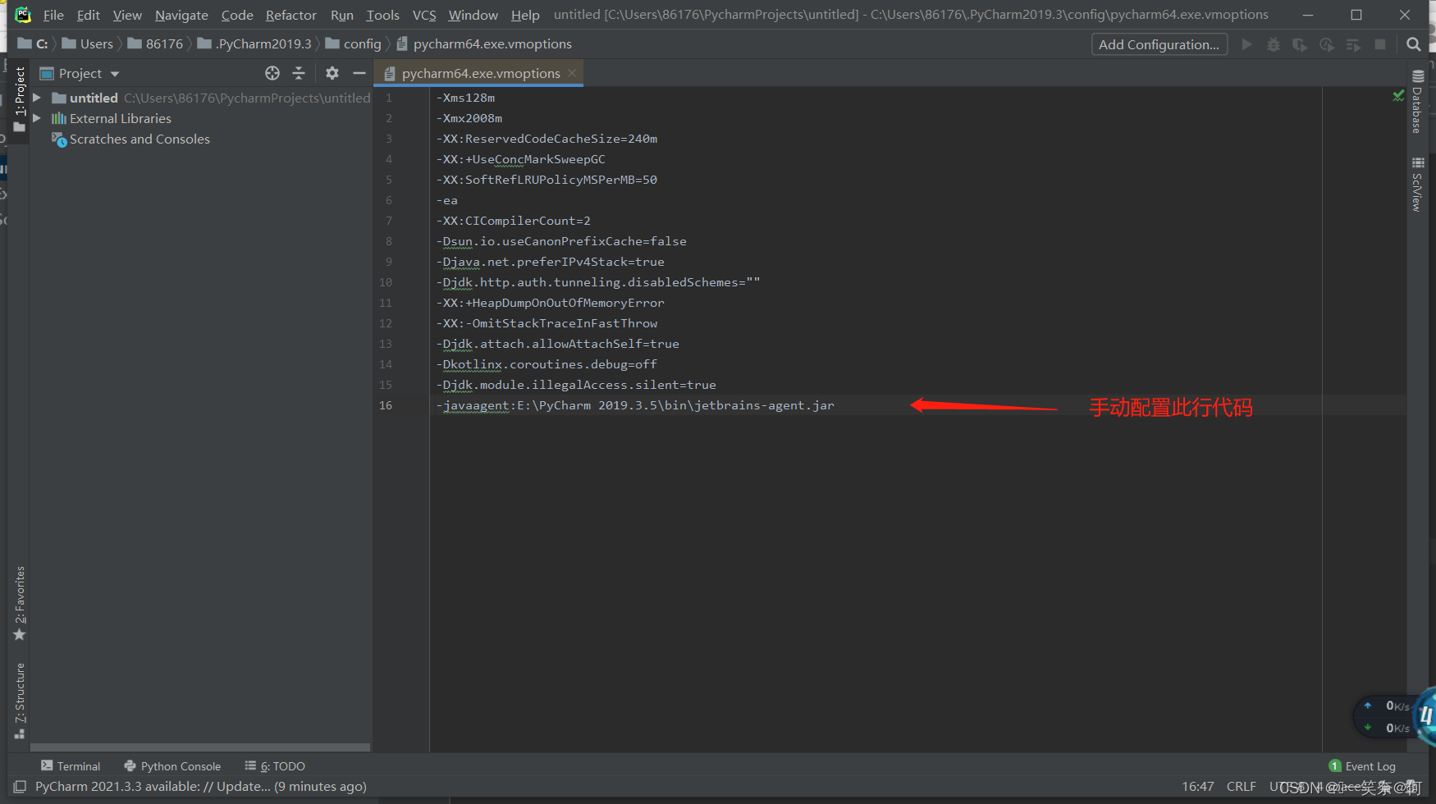Open the File menu

[x=53, y=15]
